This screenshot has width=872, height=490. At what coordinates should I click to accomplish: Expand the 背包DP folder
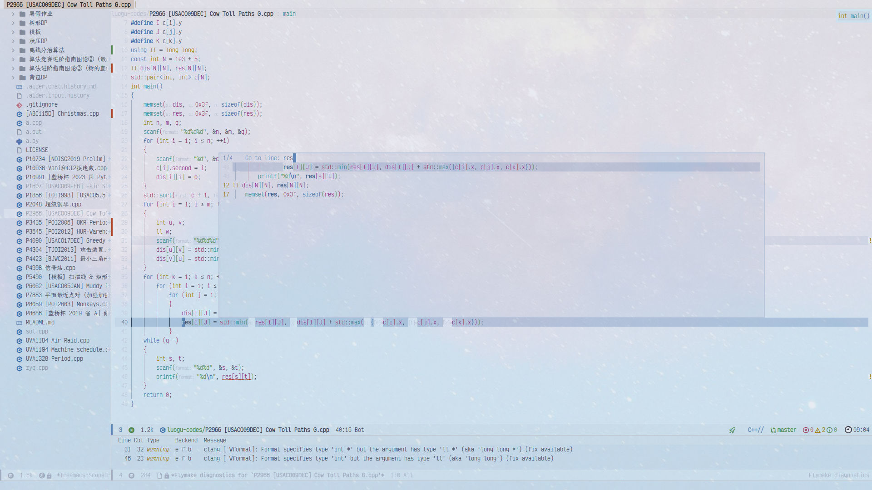[x=13, y=78]
